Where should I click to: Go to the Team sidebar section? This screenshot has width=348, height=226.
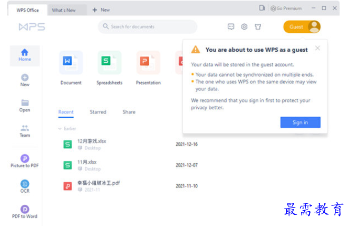pyautogui.click(x=25, y=131)
